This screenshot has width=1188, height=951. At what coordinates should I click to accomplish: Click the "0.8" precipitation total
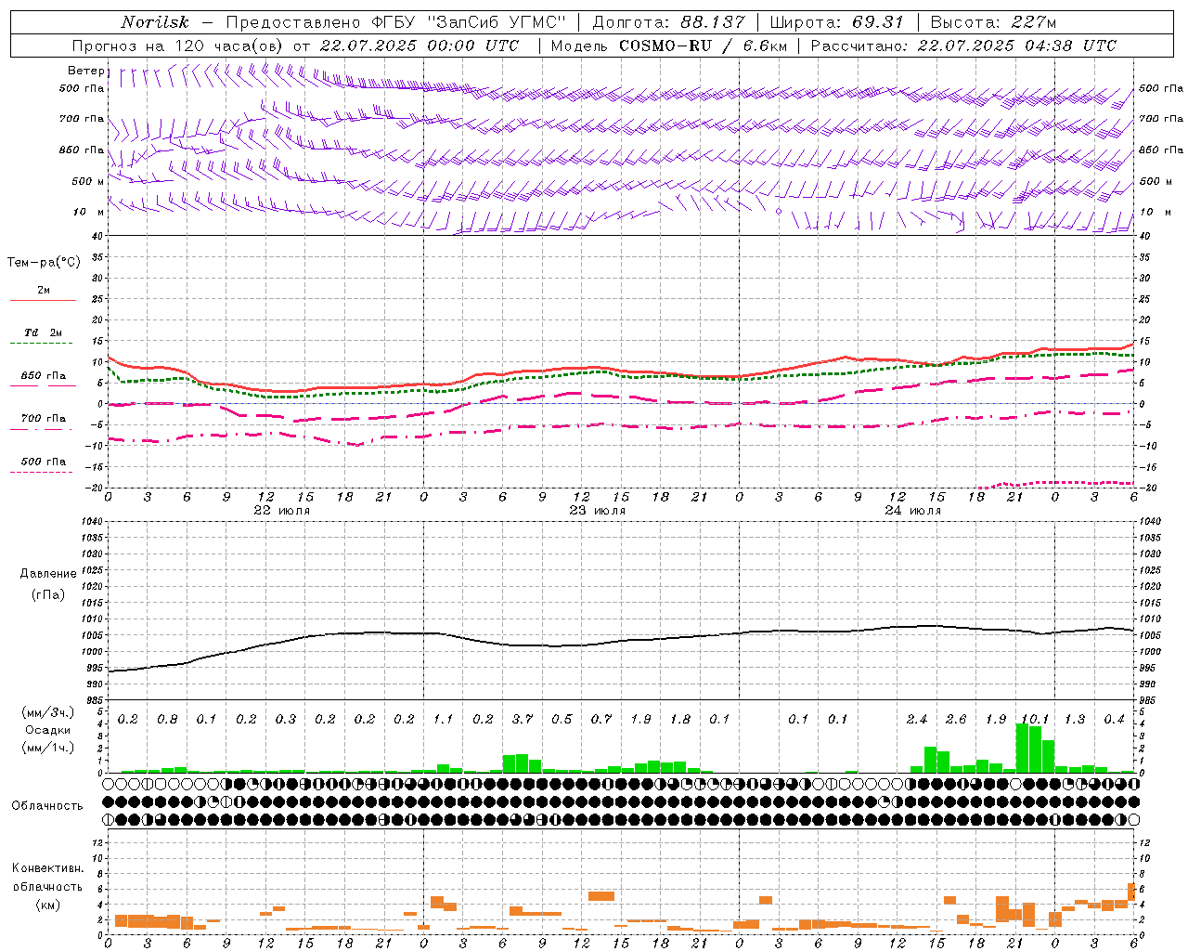point(167,719)
